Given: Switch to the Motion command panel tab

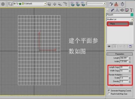Looking at the screenshot, I should pos(122,10).
